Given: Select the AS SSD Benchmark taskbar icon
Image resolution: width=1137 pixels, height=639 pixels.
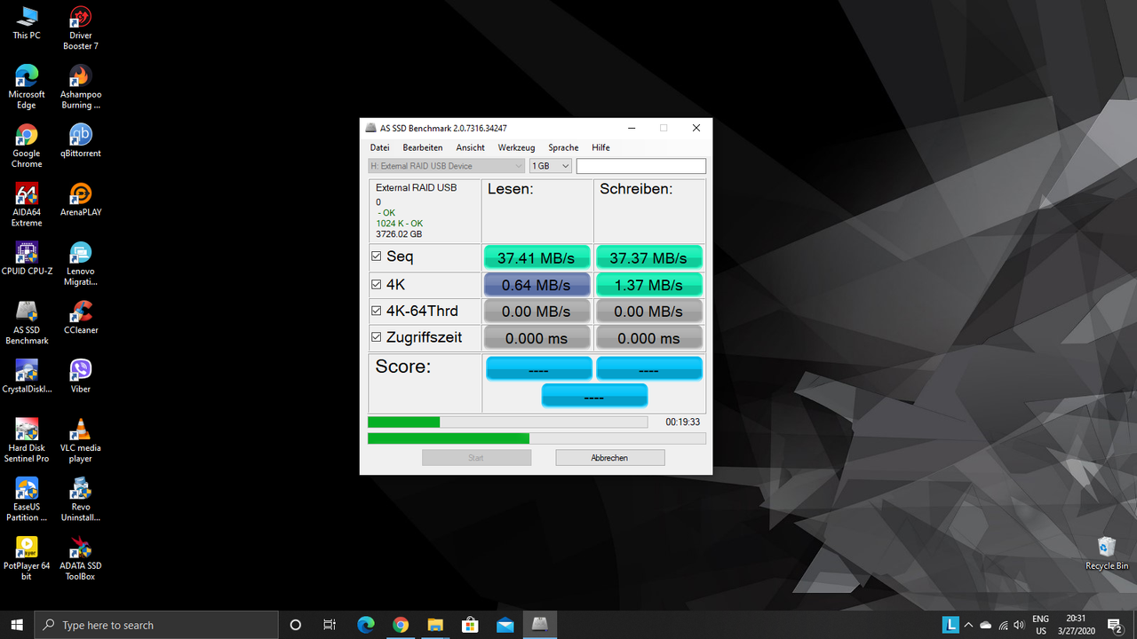Looking at the screenshot, I should pos(540,624).
